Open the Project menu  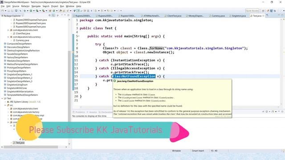pyautogui.click(x=54, y=6)
